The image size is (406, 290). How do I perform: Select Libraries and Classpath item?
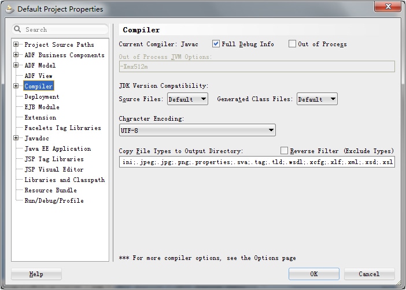coord(64,180)
